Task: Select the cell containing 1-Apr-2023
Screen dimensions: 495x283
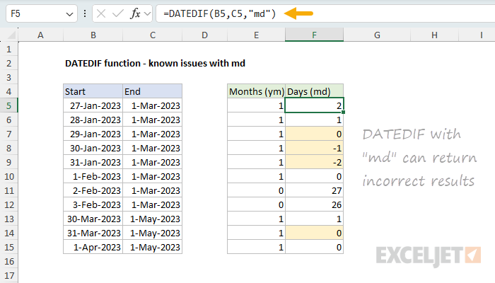Action: click(93, 247)
